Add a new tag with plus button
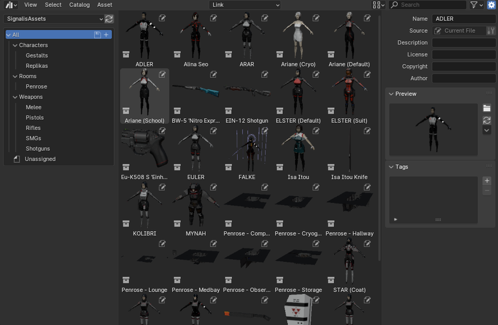Image resolution: width=498 pixels, height=325 pixels. pyautogui.click(x=487, y=181)
